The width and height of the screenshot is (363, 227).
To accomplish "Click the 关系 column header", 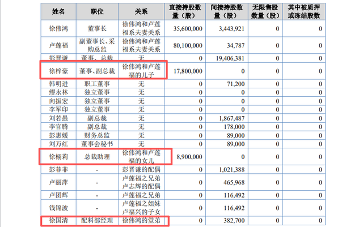I will tap(141, 11).
